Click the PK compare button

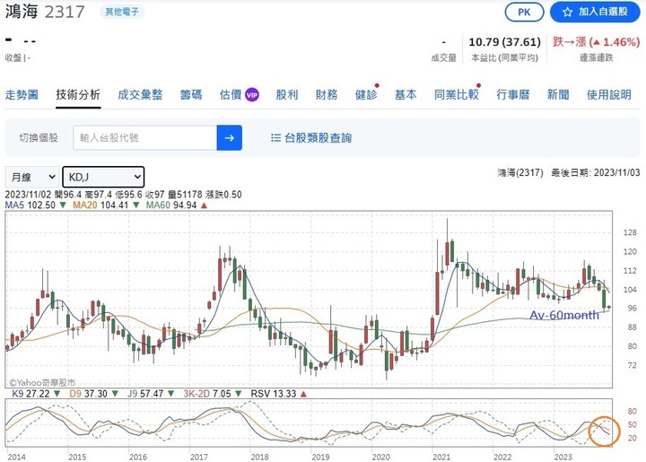coord(524,12)
